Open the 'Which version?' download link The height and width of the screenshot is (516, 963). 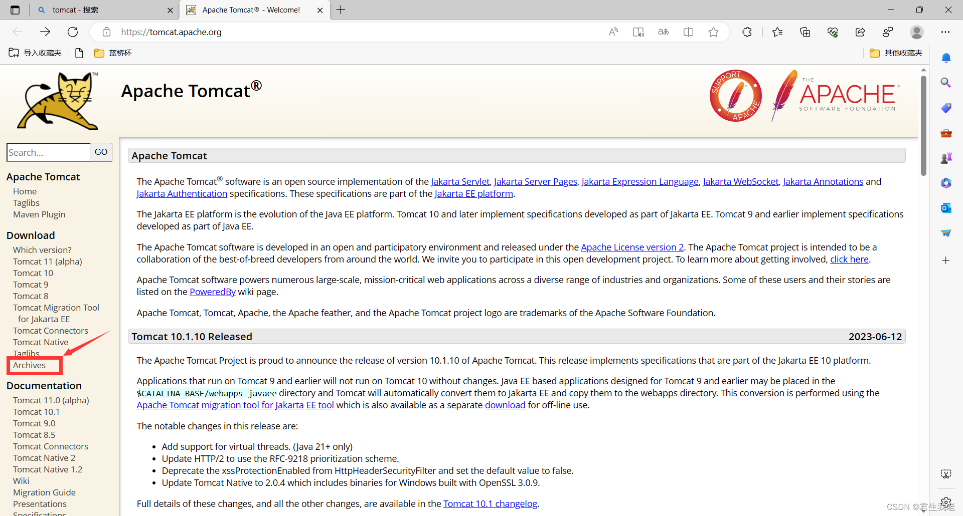click(x=42, y=250)
